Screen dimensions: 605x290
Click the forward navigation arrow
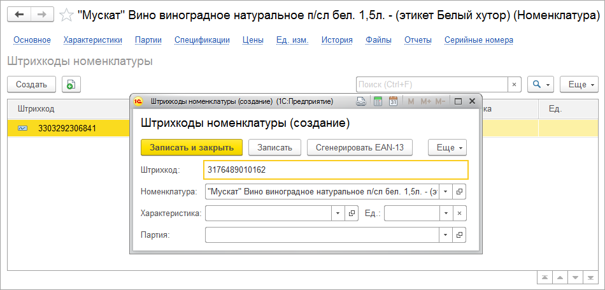[x=42, y=13]
